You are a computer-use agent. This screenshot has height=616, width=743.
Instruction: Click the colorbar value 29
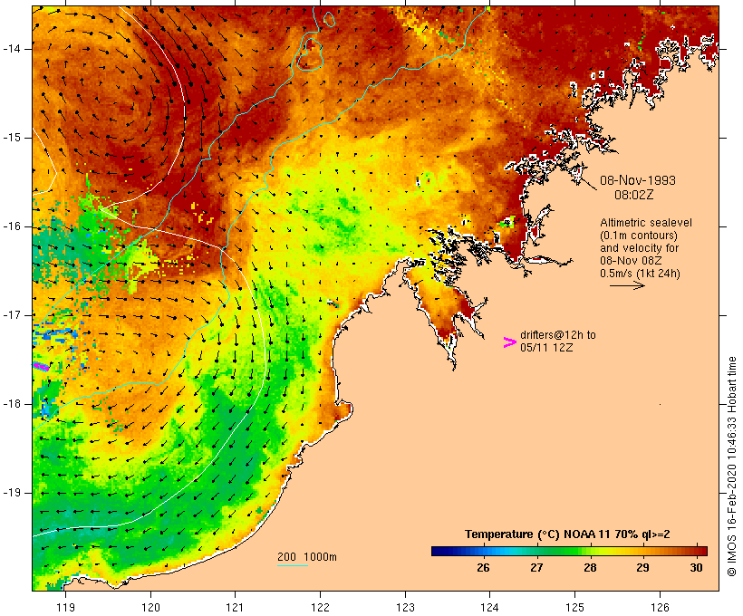coord(643,567)
